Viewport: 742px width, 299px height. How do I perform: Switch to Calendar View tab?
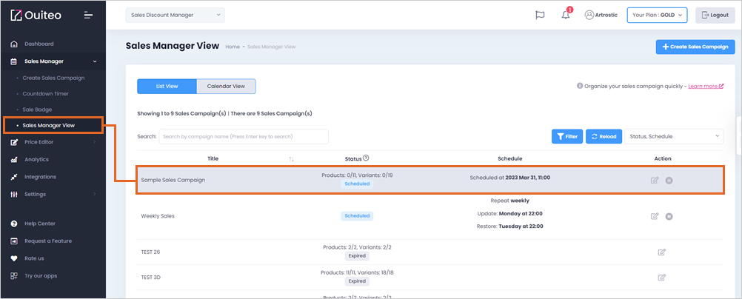pos(226,87)
